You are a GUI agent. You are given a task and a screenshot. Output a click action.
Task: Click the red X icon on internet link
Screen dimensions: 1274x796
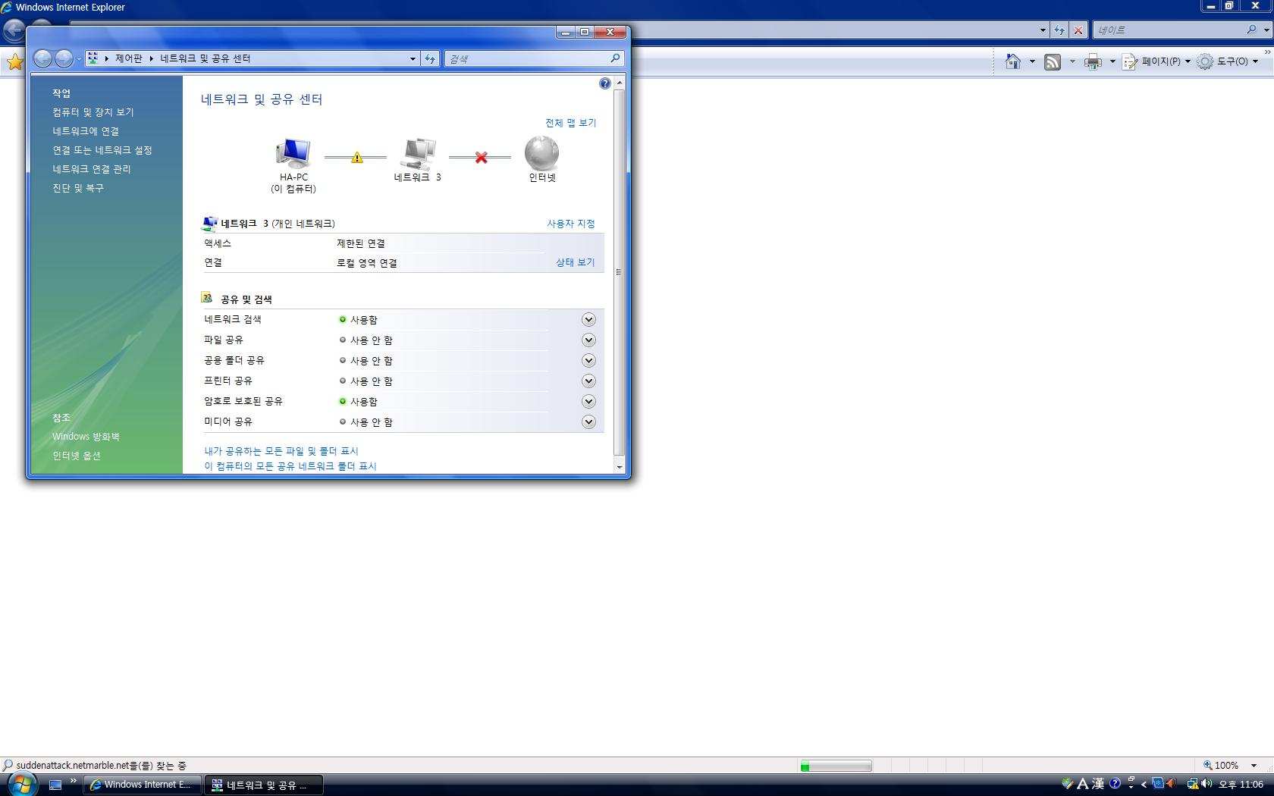point(481,158)
